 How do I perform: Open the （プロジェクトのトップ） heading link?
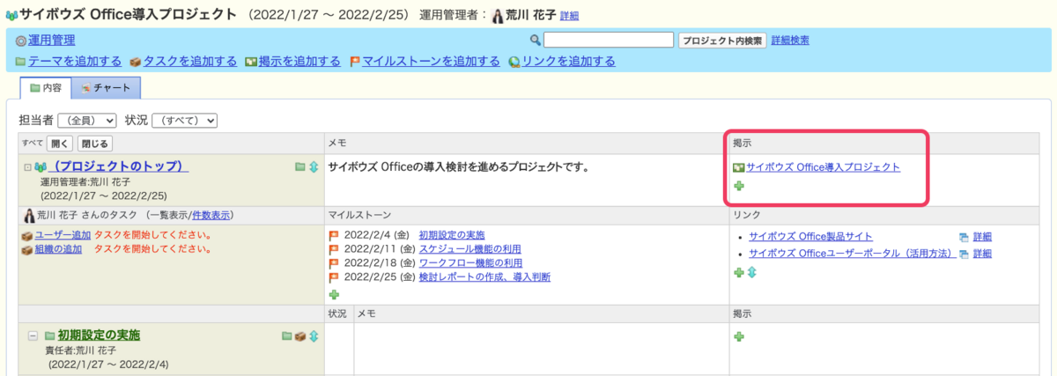coord(118,166)
